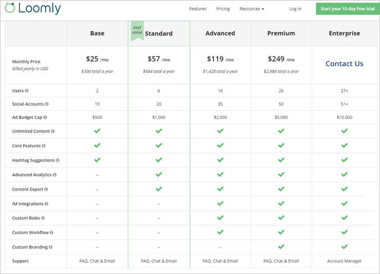Click the 27+ users value

(345, 91)
